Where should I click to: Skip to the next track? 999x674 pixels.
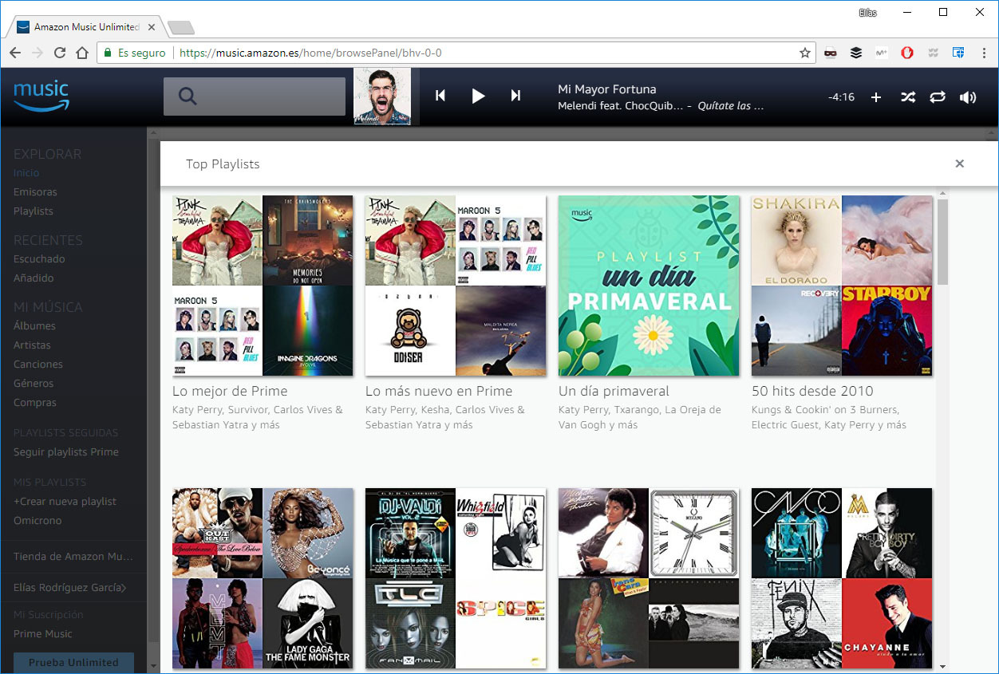coord(515,96)
